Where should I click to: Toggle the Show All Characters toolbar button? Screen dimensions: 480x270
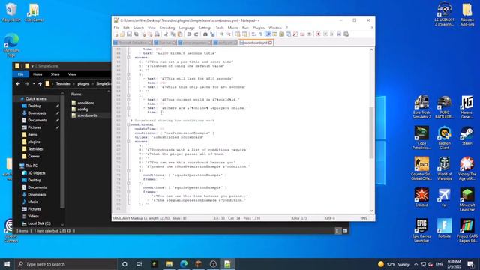(x=261, y=34)
